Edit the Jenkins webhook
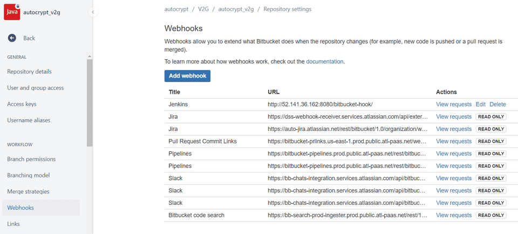Screen dimensions: 518x234 click(480, 105)
